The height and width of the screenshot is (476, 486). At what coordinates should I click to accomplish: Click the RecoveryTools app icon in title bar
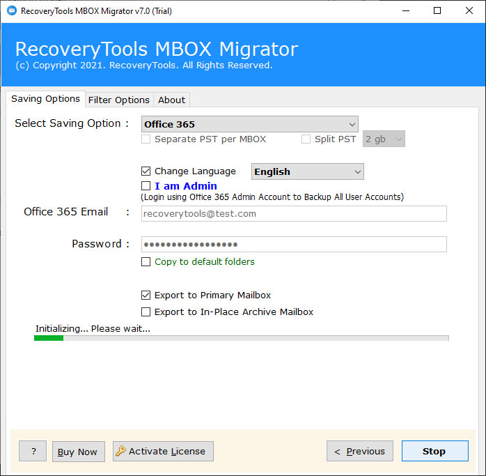[12, 11]
